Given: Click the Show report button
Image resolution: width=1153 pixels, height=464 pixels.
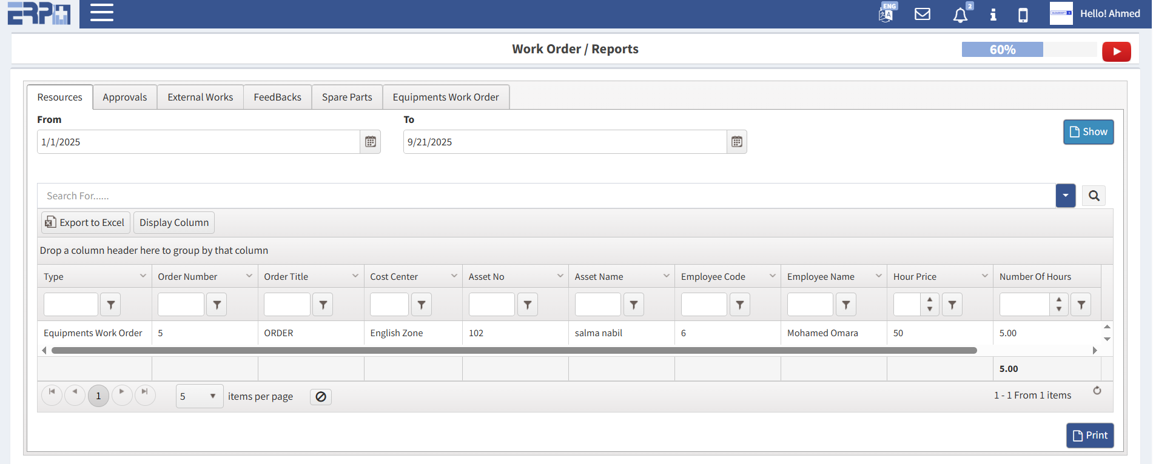Looking at the screenshot, I should pyautogui.click(x=1088, y=132).
